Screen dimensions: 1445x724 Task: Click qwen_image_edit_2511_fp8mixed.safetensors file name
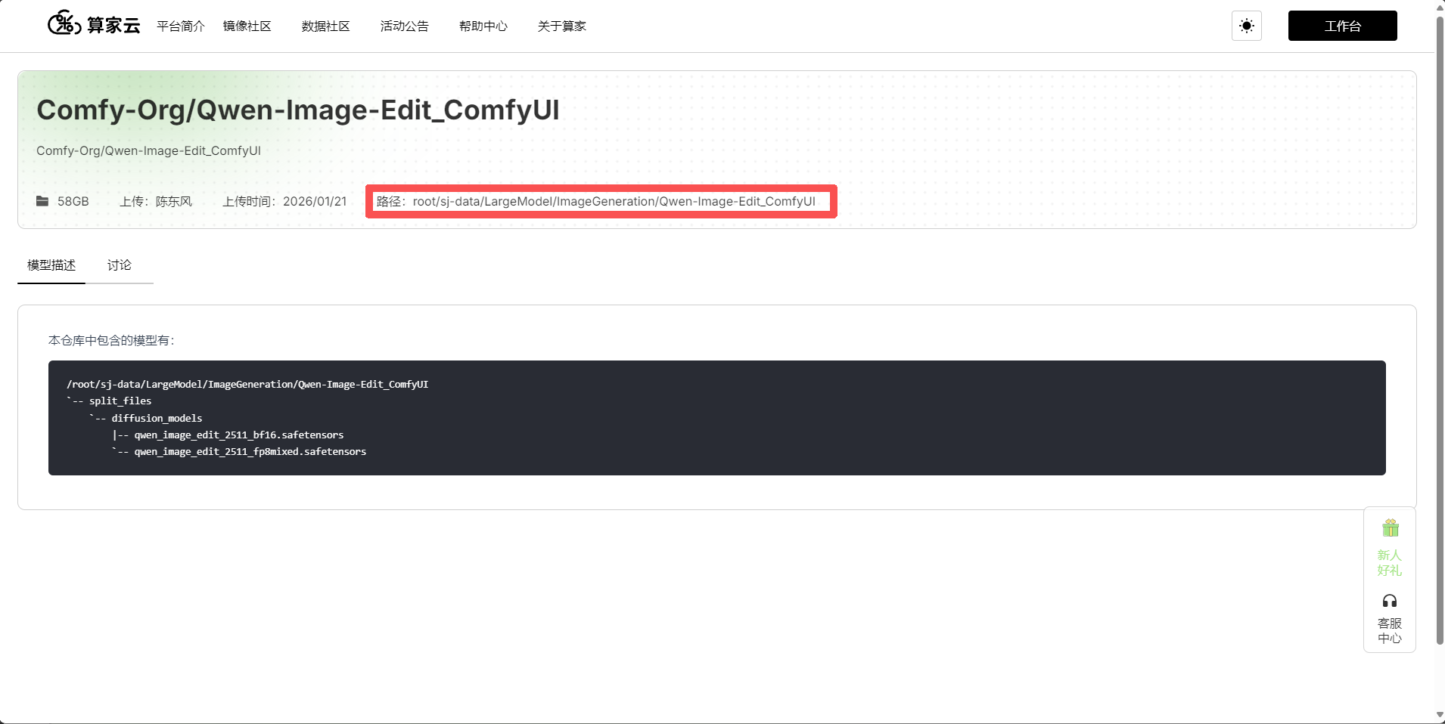tap(250, 452)
